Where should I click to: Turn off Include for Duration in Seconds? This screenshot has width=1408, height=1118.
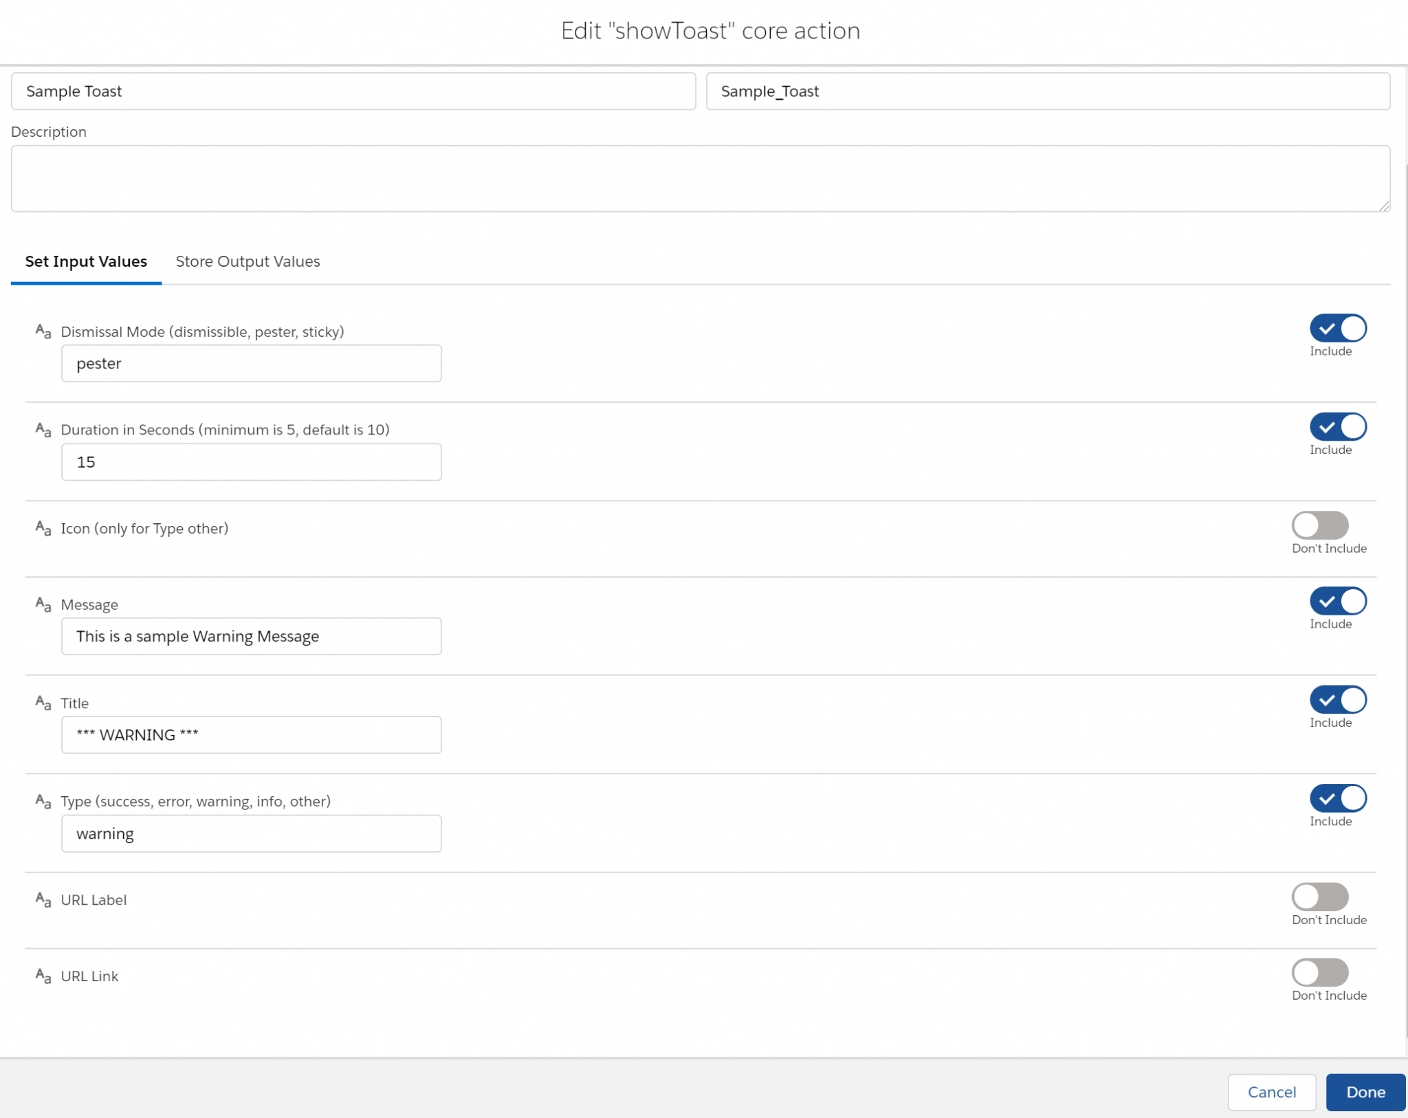(x=1337, y=427)
